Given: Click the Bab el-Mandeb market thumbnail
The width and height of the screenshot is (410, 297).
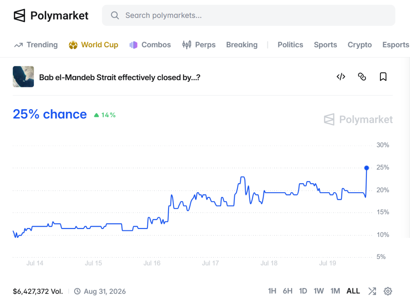Looking at the screenshot, I should click(23, 76).
